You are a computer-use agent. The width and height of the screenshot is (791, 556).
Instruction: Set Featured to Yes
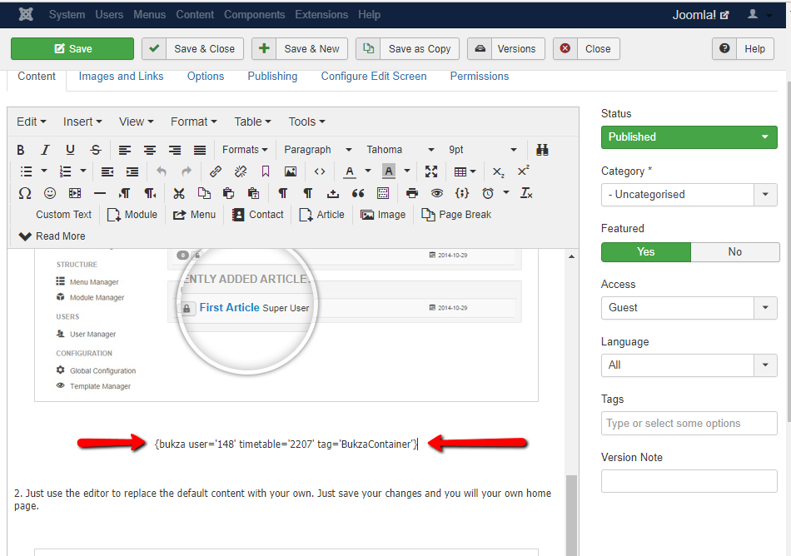click(645, 252)
